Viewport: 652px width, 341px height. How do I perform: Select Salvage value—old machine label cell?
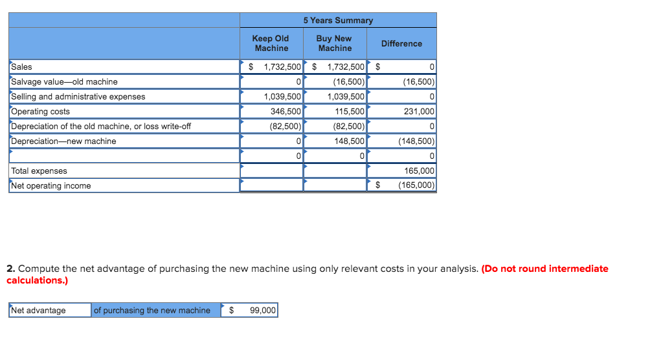click(124, 82)
